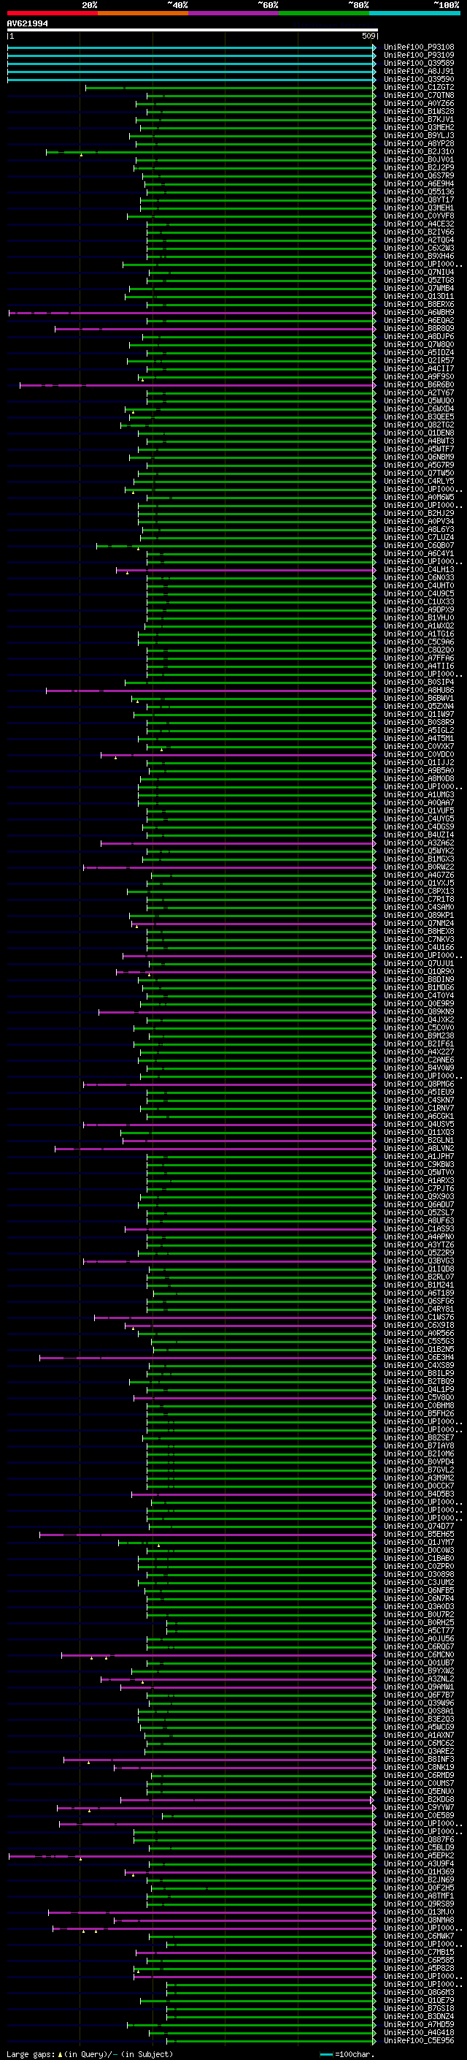467x2060 pixels.
Task: Select hit label UniRef100_B8R8Q9
Action: pyautogui.click(x=419, y=328)
